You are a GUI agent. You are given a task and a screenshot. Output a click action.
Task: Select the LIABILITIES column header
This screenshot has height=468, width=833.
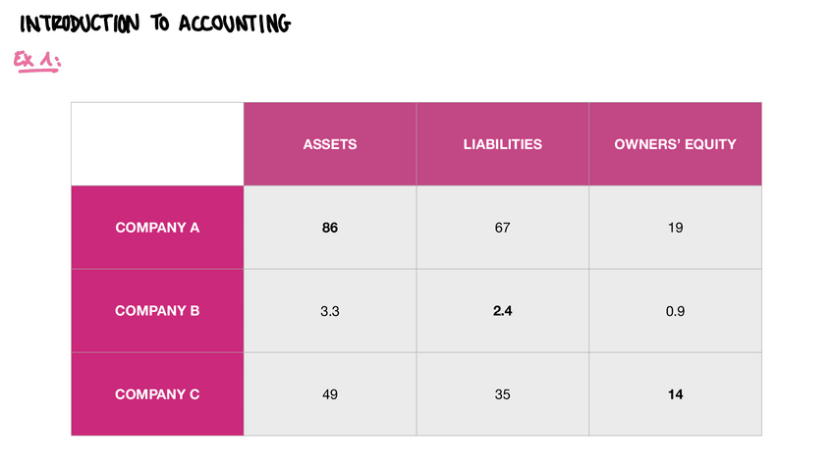502,144
